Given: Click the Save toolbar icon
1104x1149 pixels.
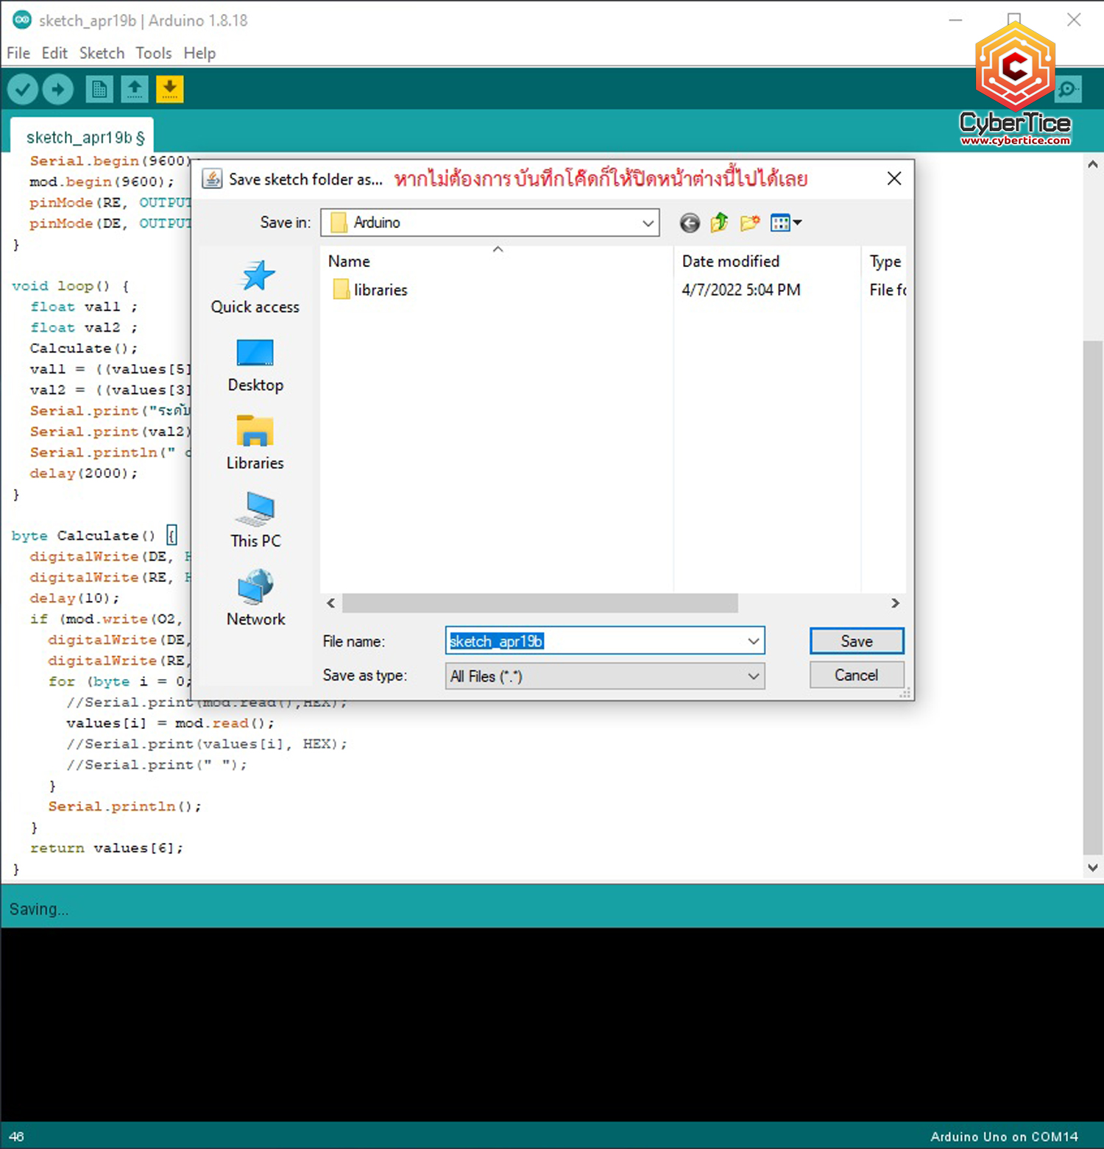Looking at the screenshot, I should [170, 88].
